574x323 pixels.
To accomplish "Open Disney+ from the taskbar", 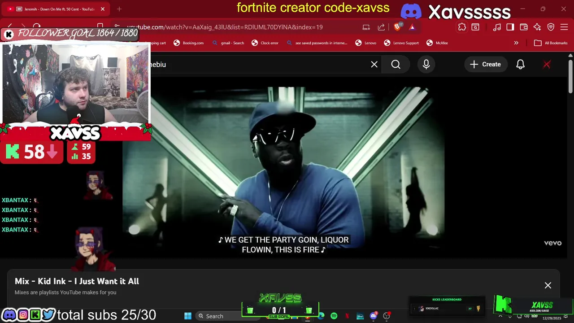I will pos(360,316).
